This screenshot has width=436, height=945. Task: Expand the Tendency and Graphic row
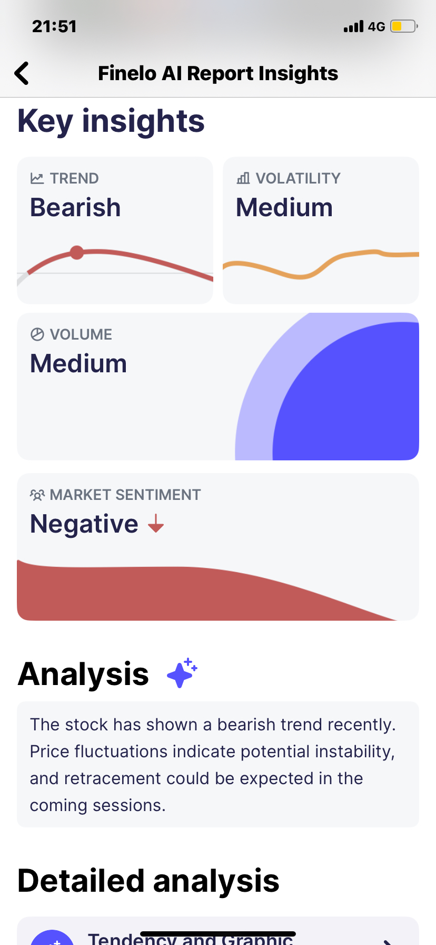218,931
